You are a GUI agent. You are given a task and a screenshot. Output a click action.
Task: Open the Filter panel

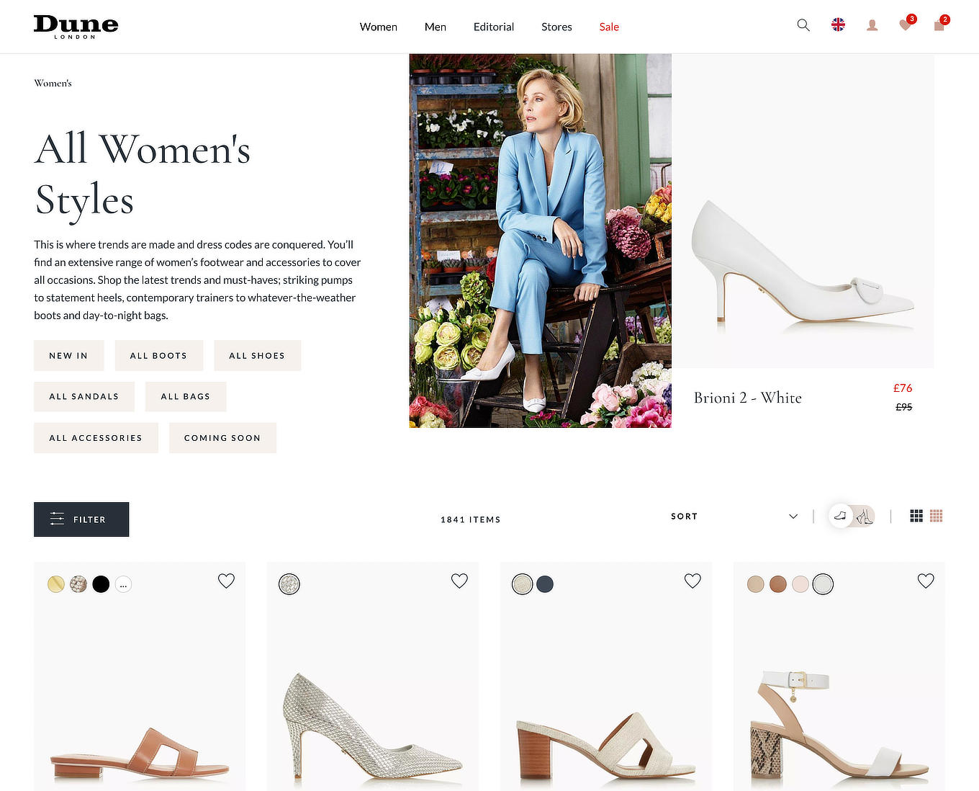[81, 519]
